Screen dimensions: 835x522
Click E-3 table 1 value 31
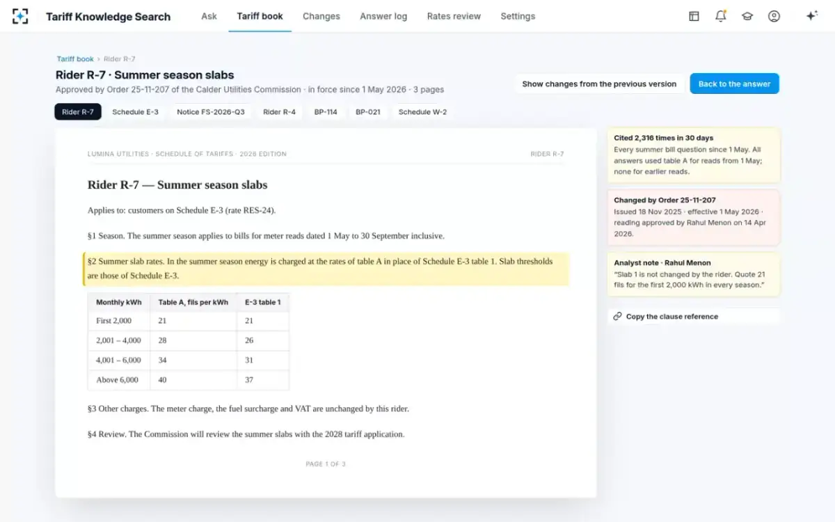(x=249, y=360)
